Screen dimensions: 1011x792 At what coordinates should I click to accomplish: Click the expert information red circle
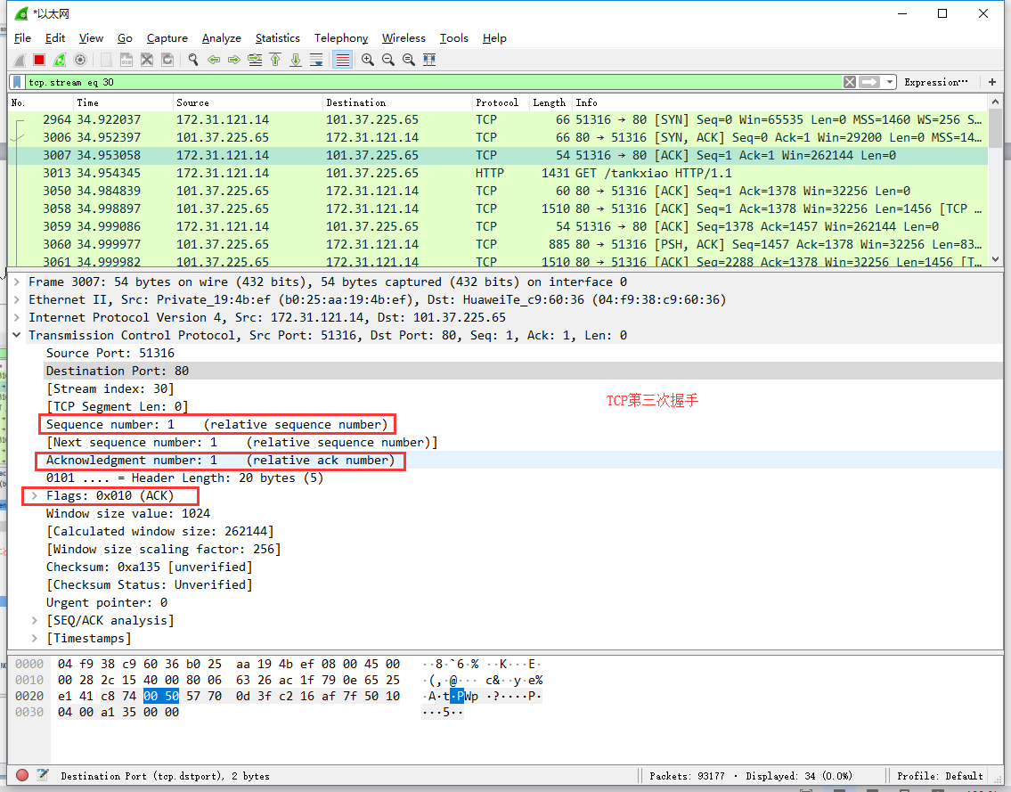coord(22,776)
